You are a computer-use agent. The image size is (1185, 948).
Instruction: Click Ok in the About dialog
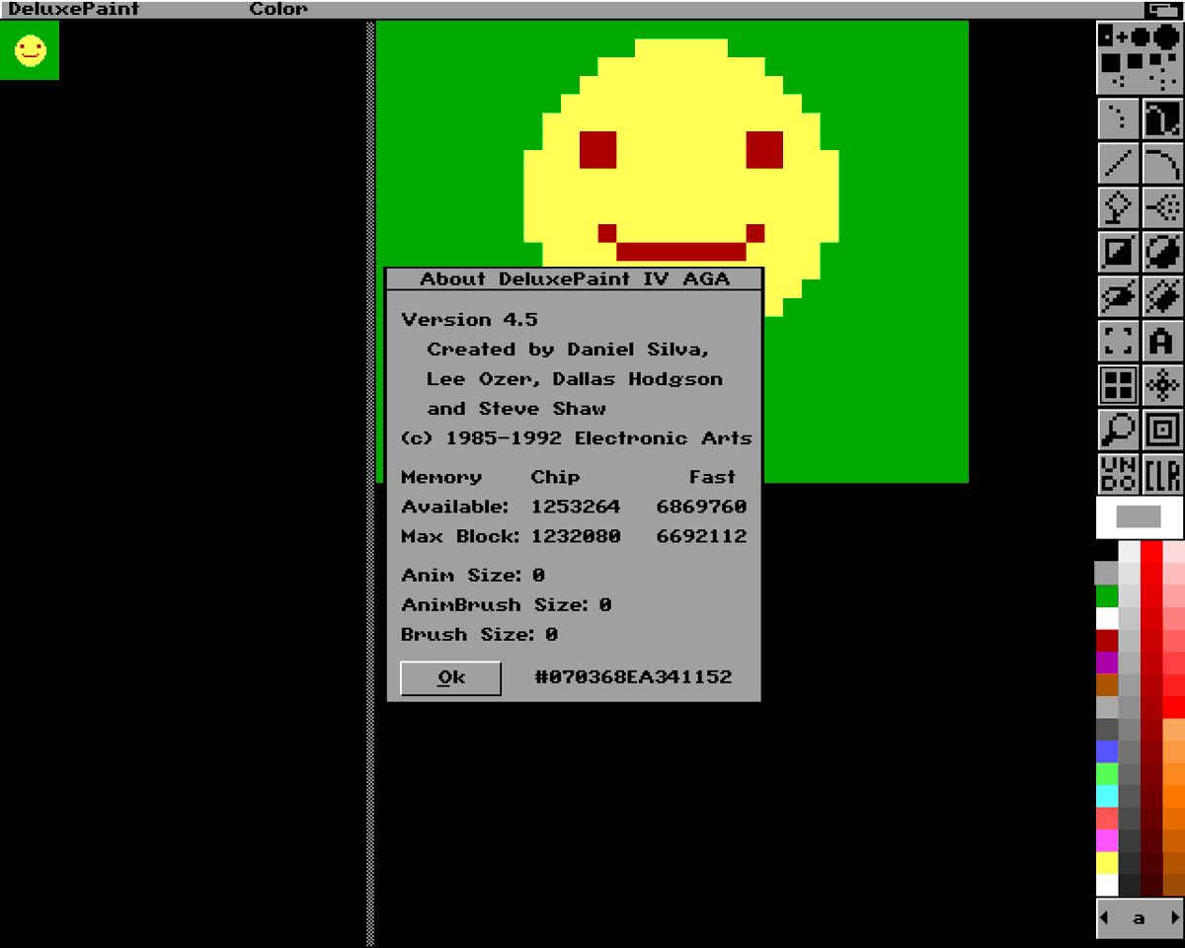click(451, 677)
